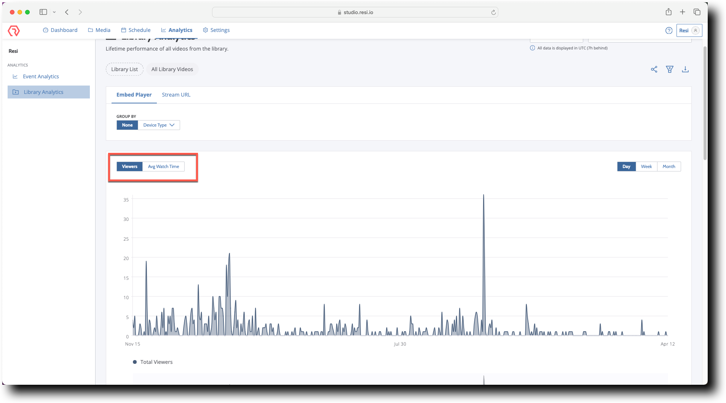Select the Event Analytics chart icon
The height and width of the screenshot is (403, 726).
click(14, 76)
